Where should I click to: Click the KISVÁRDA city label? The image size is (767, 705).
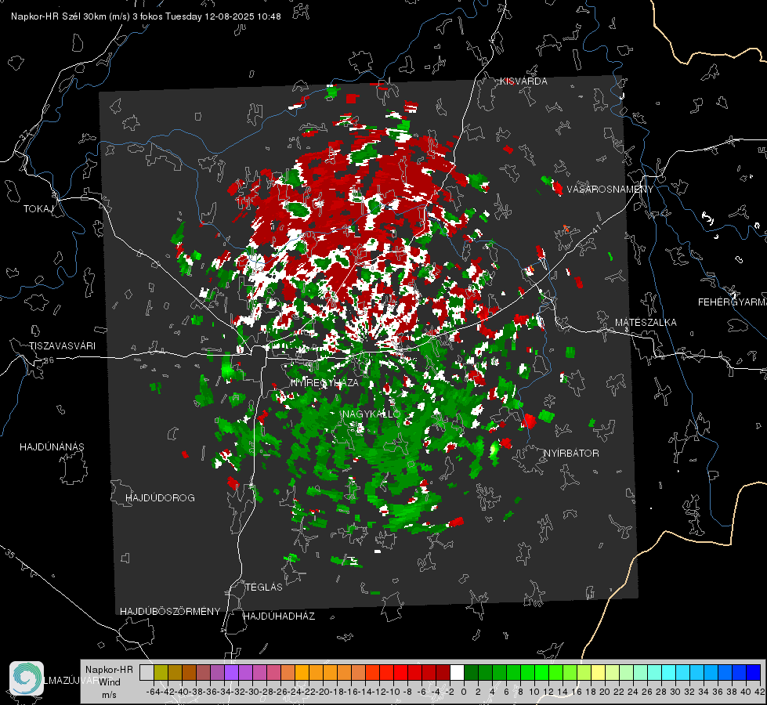coord(523,81)
